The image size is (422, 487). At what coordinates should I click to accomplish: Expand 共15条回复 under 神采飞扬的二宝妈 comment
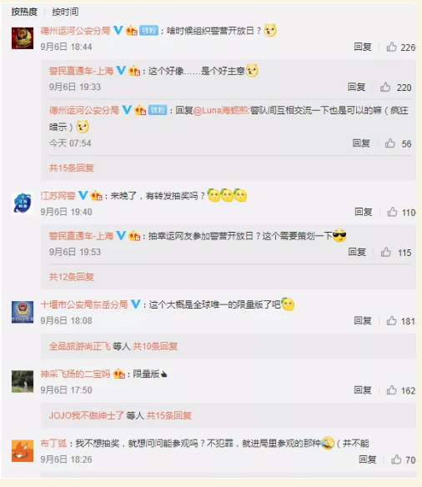click(168, 415)
